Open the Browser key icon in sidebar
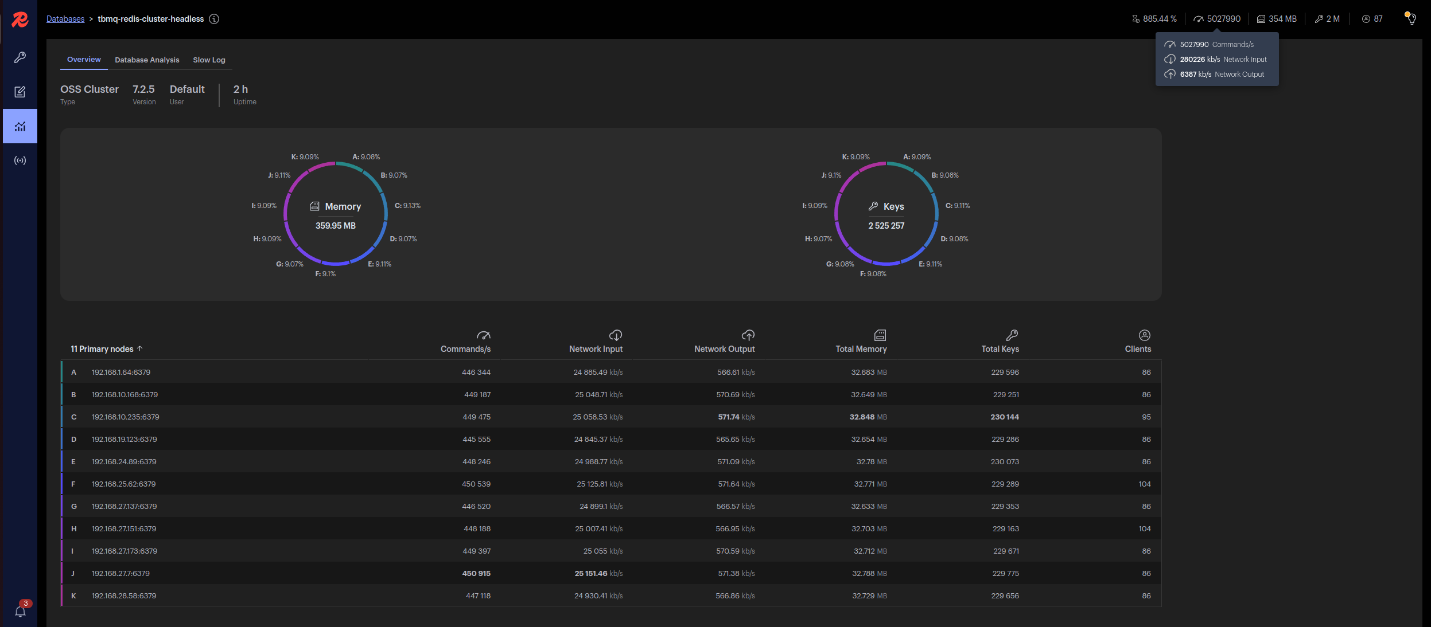 pyautogui.click(x=20, y=57)
